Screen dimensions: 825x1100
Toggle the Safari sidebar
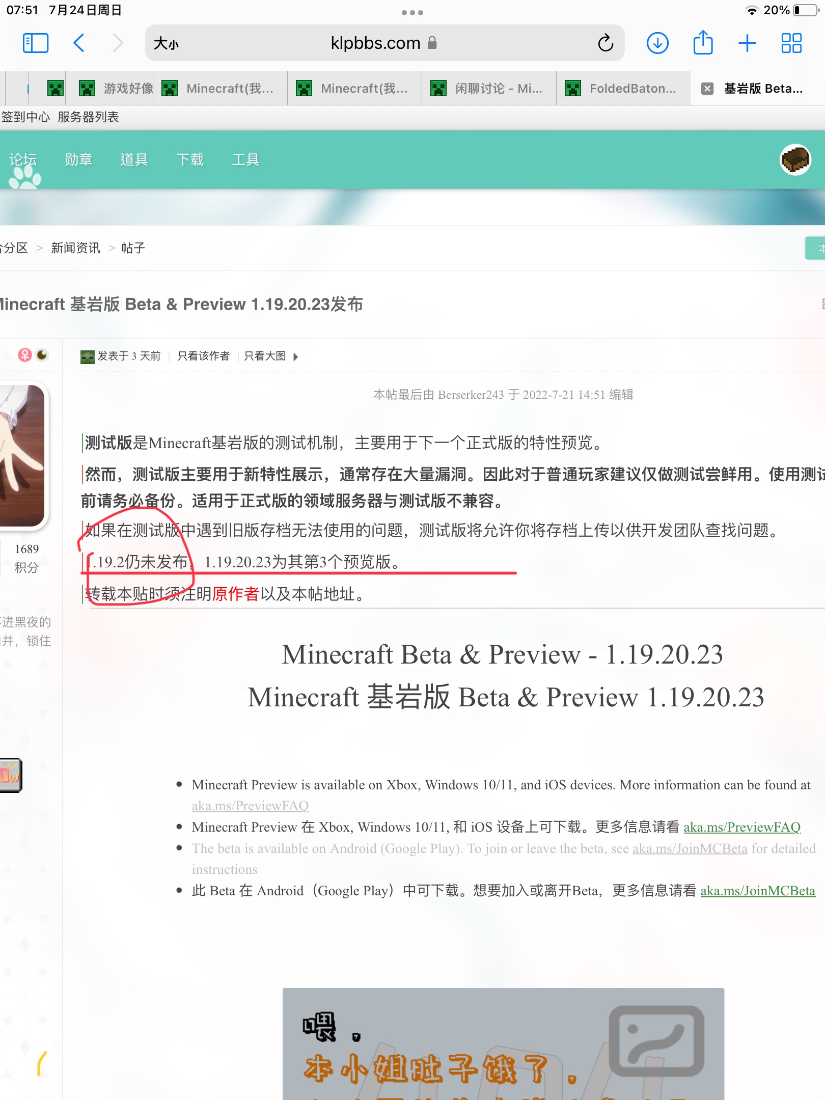point(36,43)
